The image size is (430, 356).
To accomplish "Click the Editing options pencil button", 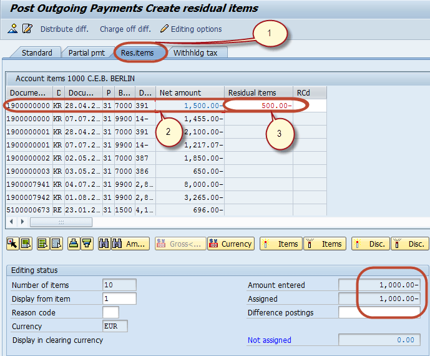I will (x=191, y=29).
